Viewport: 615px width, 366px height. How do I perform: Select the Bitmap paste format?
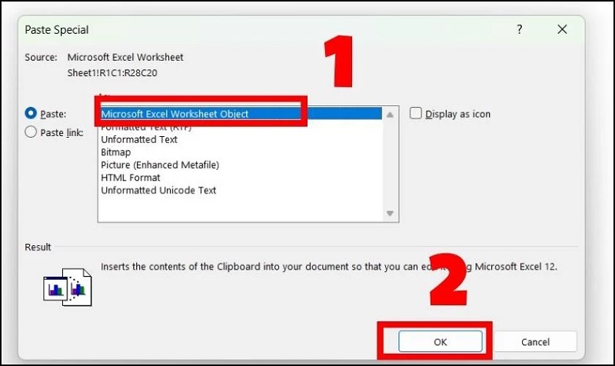[x=116, y=152]
